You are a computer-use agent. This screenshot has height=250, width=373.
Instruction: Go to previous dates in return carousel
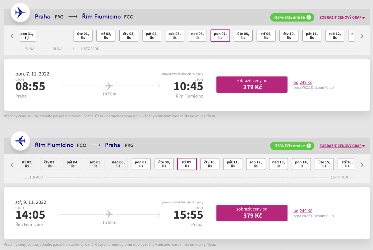click(12, 165)
